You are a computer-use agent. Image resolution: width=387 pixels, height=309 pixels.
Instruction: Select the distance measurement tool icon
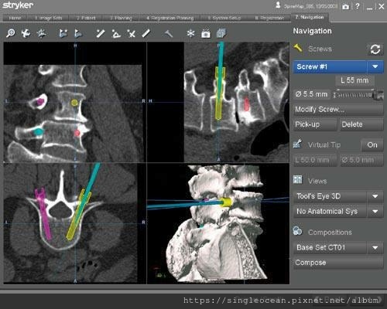click(x=101, y=33)
